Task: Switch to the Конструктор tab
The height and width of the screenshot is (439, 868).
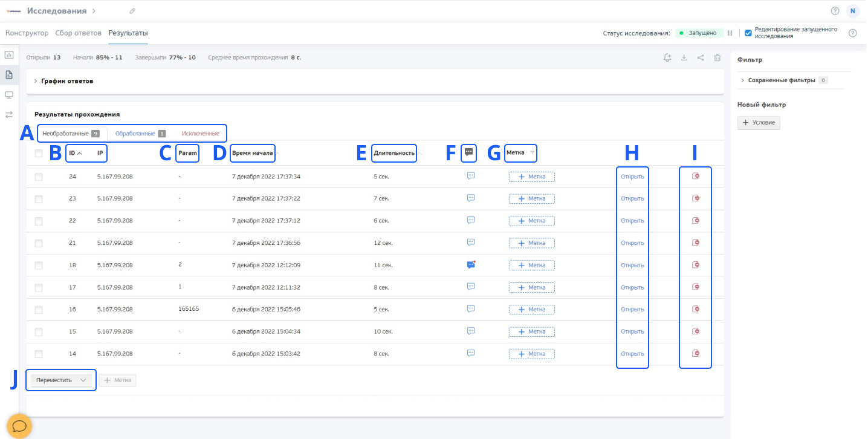Action: coord(27,33)
